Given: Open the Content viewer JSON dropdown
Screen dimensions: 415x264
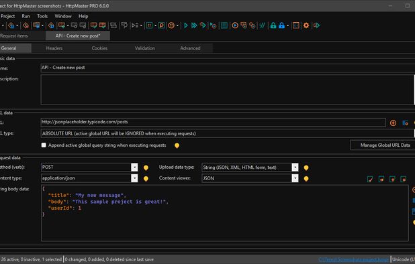Looking at the screenshot, I should pyautogui.click(x=295, y=178).
